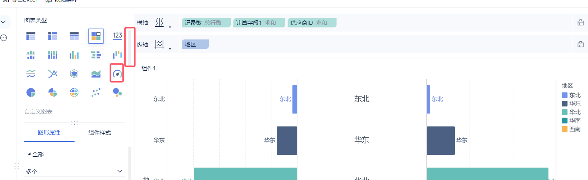Click the 华东 legend color swatch
This screenshot has height=180, width=588.
coord(564,104)
